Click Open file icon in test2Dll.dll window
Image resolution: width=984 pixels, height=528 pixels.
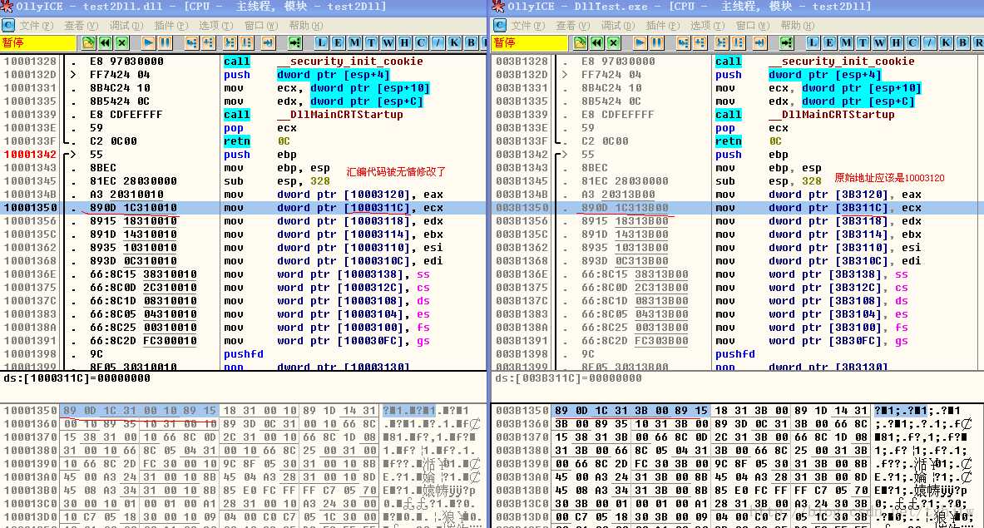pyautogui.click(x=88, y=42)
